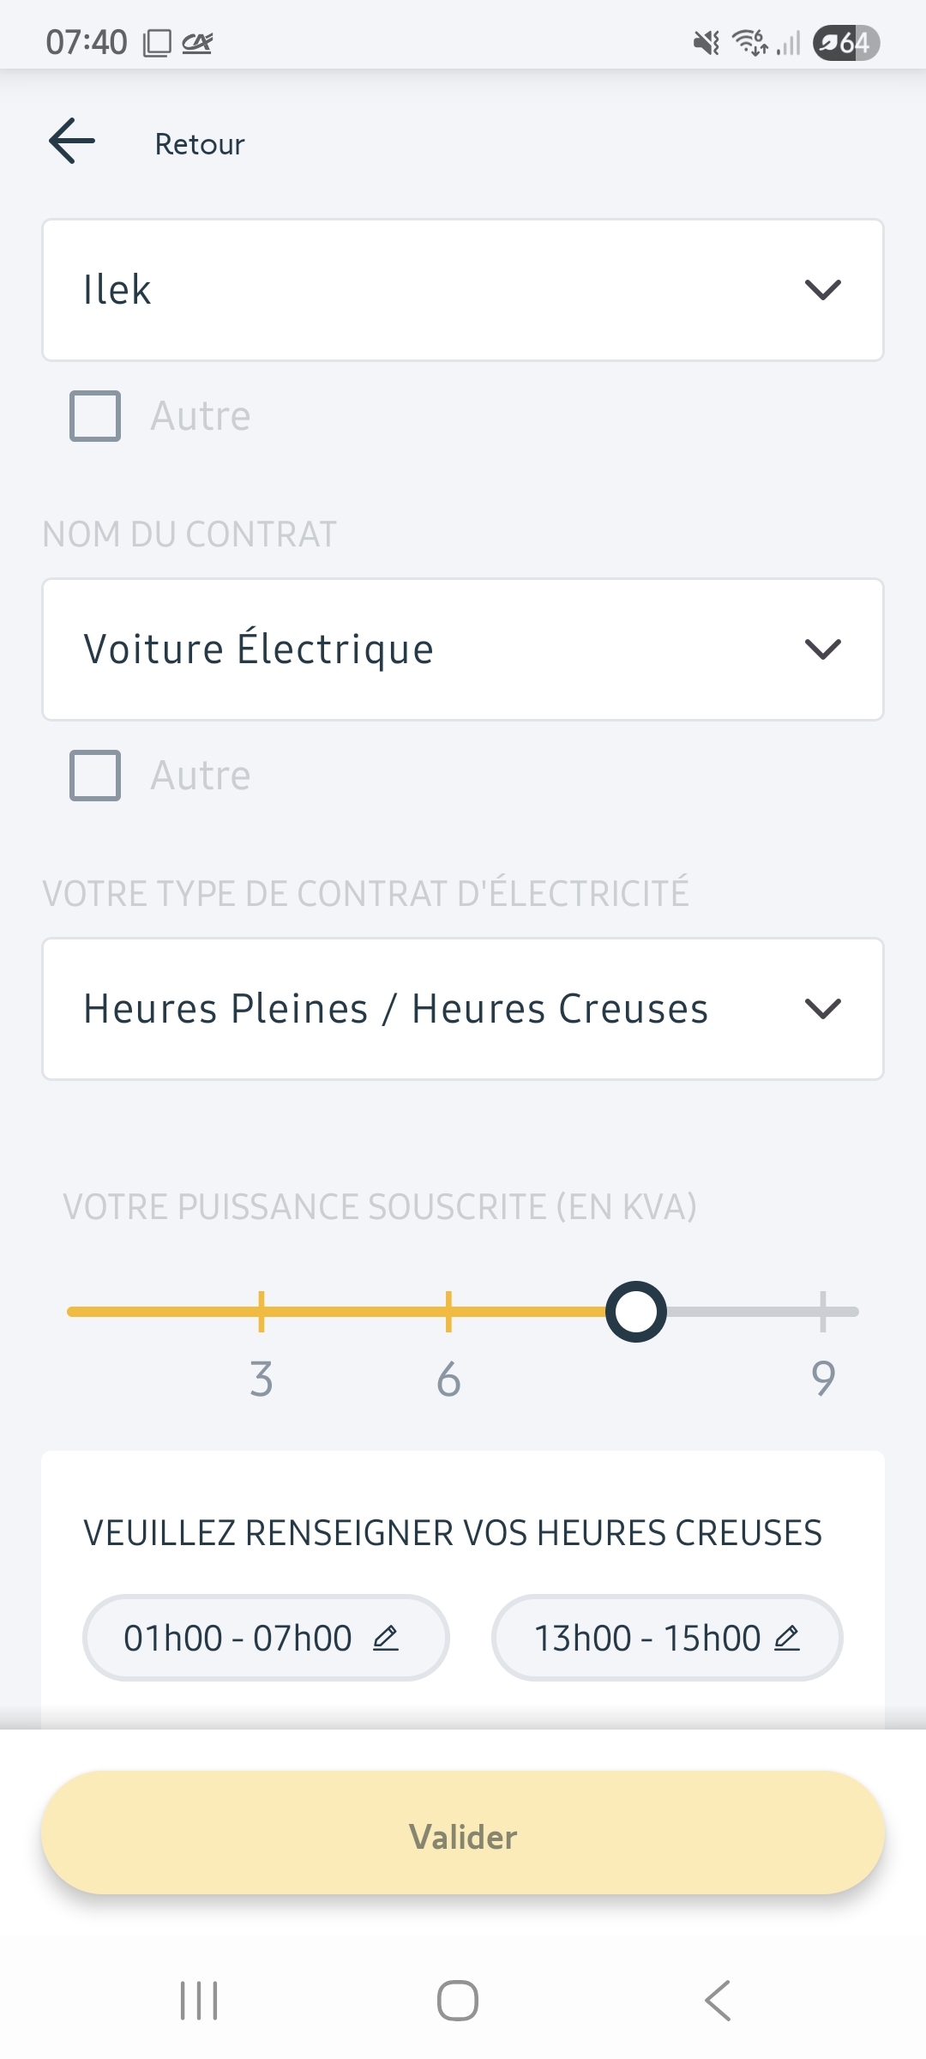The width and height of the screenshot is (926, 2059).
Task: Click the pencil icon for 01h00 - 07h00
Action: pyautogui.click(x=386, y=1638)
